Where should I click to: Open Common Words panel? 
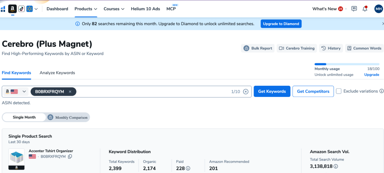(x=364, y=48)
